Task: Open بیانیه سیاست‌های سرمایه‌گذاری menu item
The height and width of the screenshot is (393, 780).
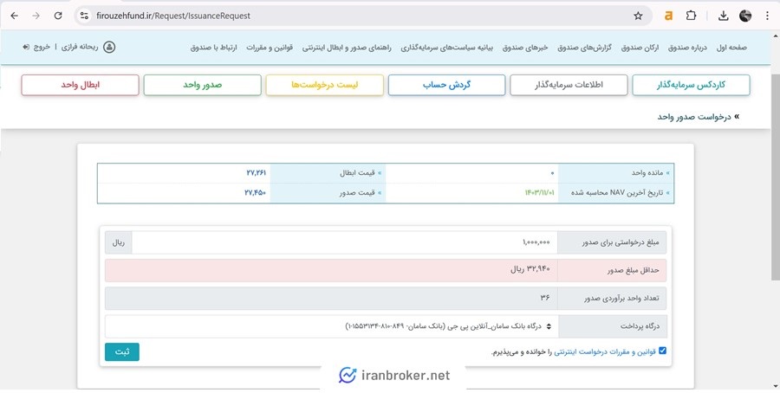Action: [446, 48]
